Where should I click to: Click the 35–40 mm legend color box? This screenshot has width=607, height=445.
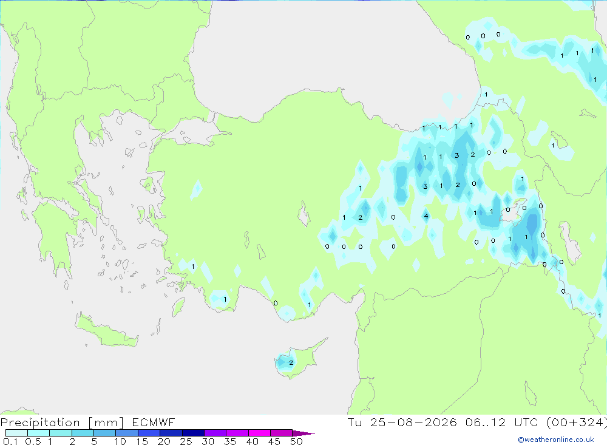click(237, 433)
